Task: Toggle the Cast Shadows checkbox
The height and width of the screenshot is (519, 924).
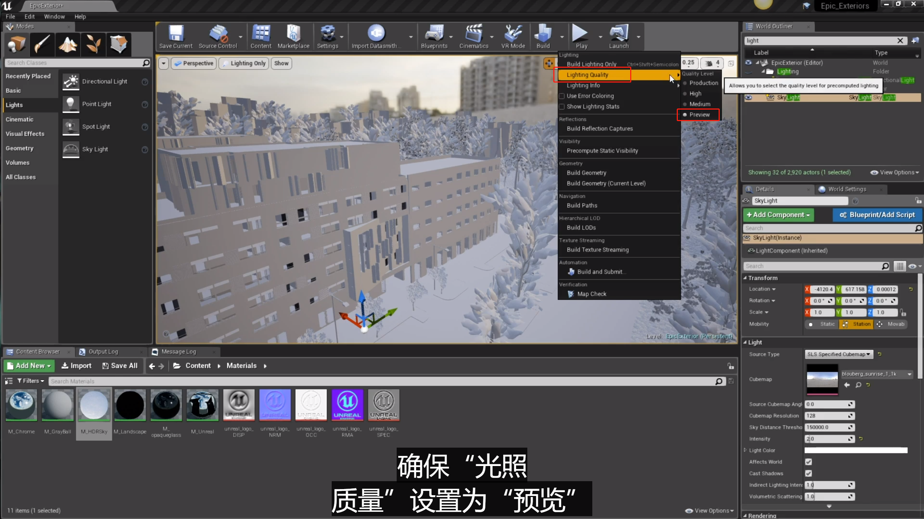Action: point(808,473)
